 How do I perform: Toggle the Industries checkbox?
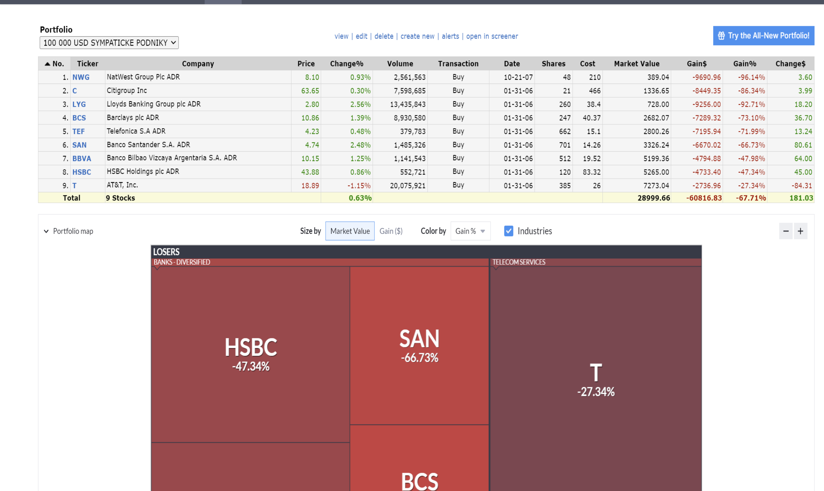click(508, 231)
